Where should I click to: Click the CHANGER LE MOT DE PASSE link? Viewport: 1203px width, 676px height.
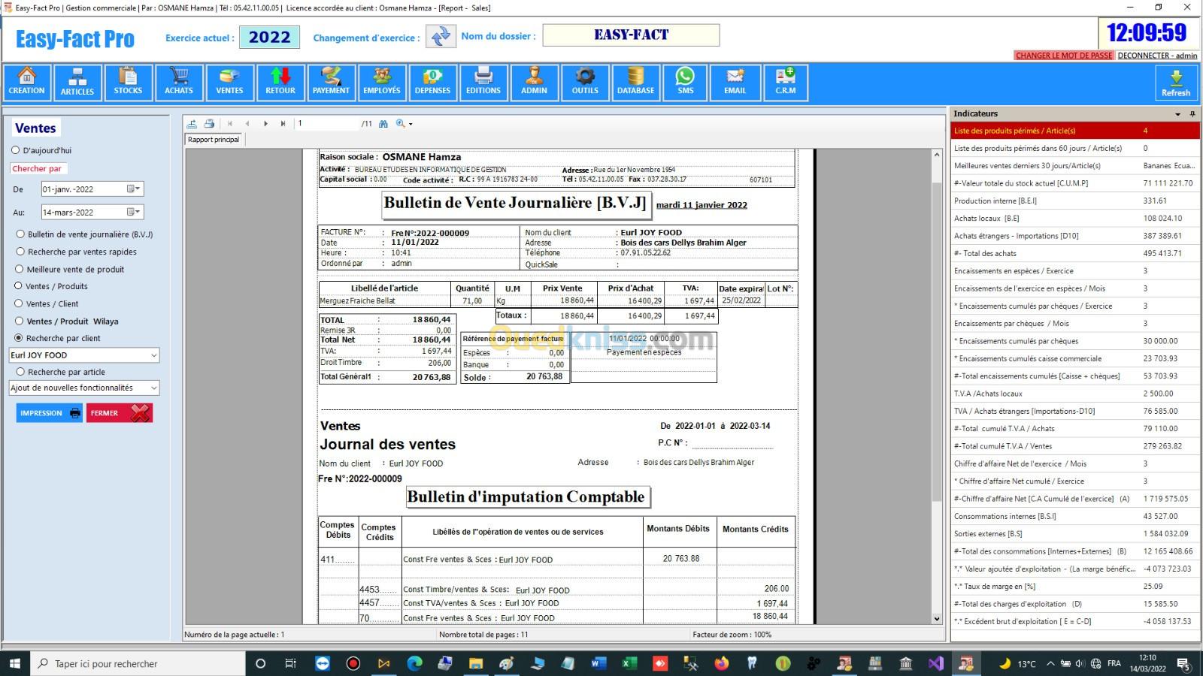(1063, 56)
